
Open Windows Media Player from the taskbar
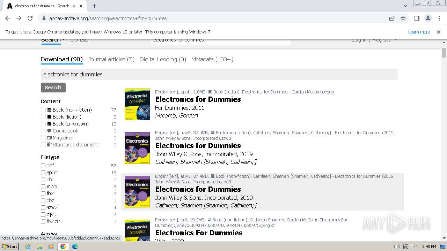[x=51, y=246]
